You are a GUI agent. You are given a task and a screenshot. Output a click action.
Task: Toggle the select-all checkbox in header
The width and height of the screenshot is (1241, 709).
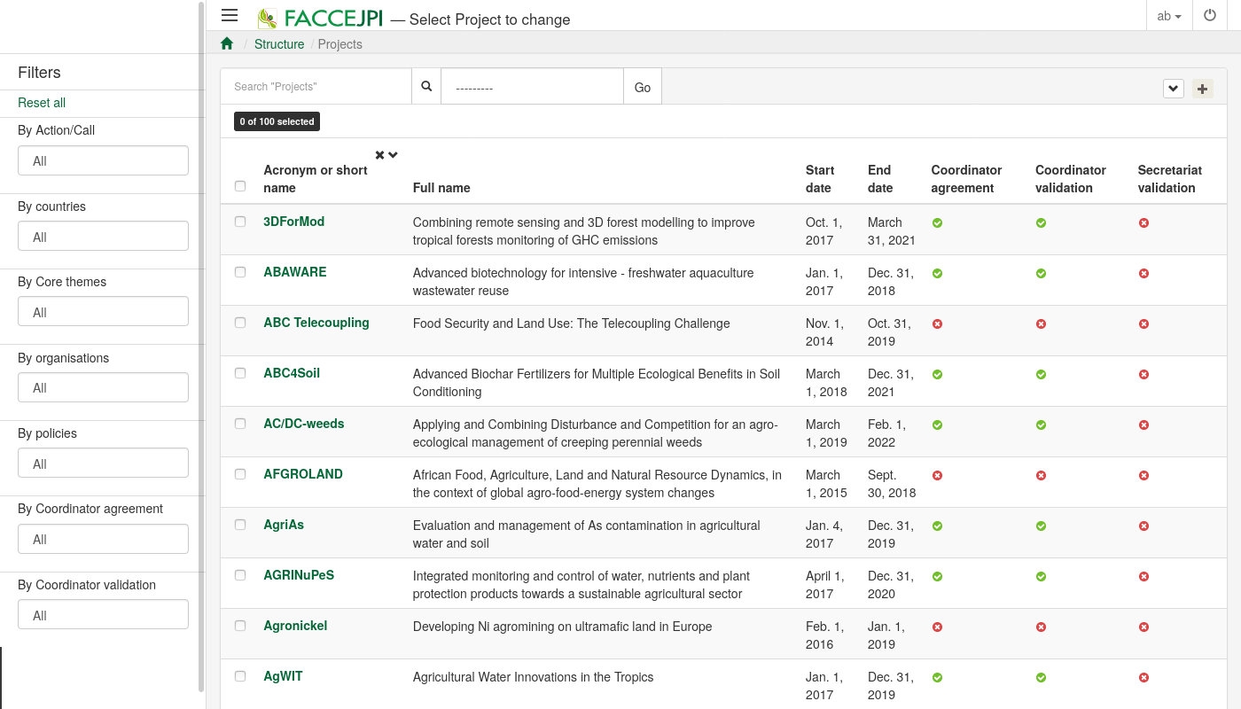(240, 186)
